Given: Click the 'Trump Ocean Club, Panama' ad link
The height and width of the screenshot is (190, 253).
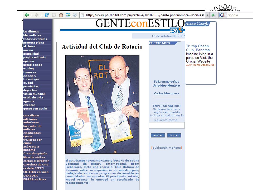Looking at the screenshot, I should pyautogui.click(x=198, y=48).
